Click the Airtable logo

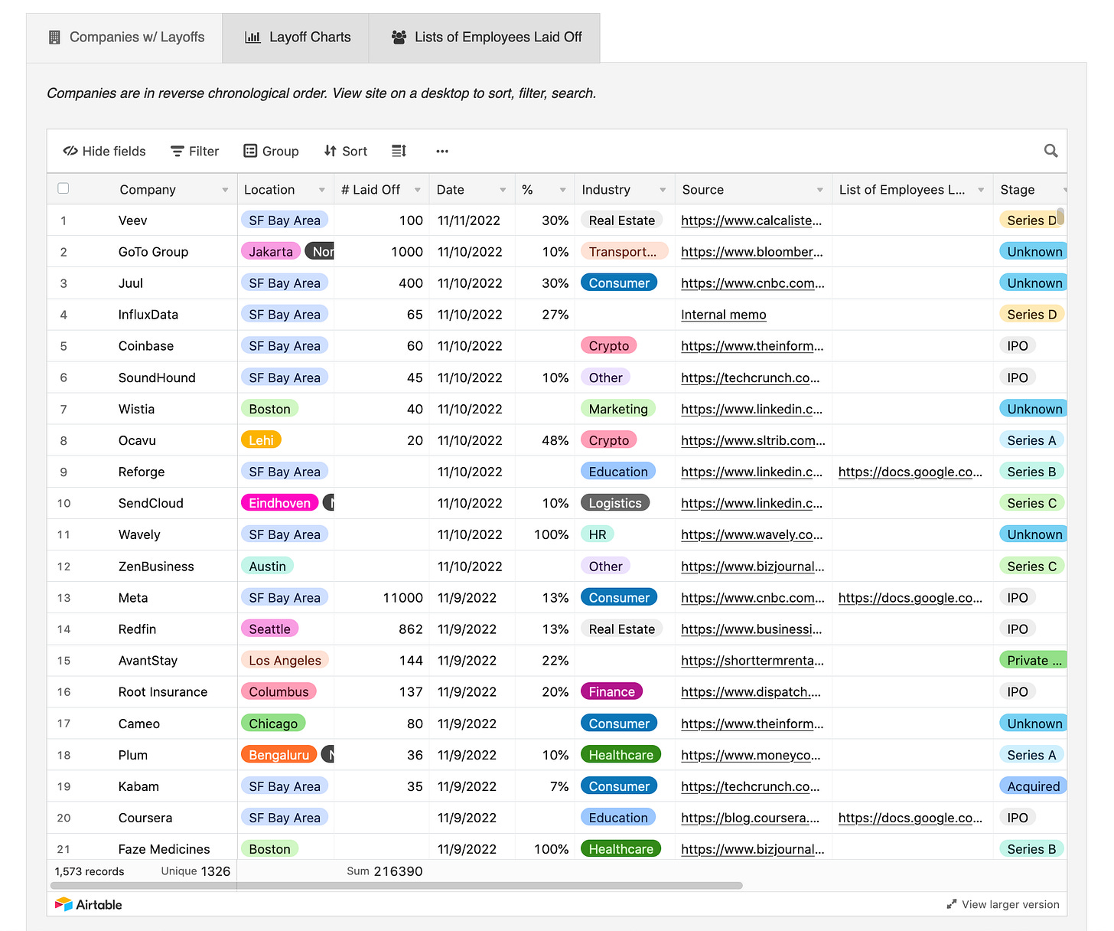[x=89, y=904]
